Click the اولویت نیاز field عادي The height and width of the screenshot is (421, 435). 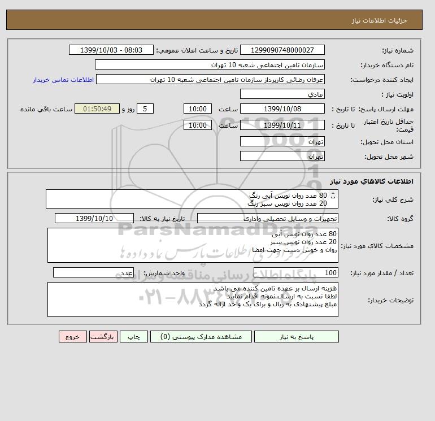(x=282, y=94)
